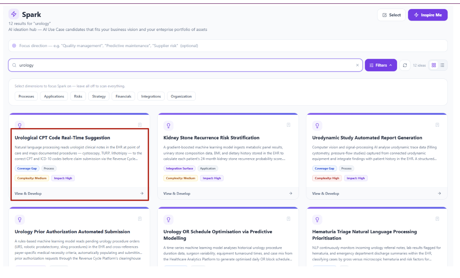
Task: Click Process tag on Urodynamic Study card
Action: point(346,168)
